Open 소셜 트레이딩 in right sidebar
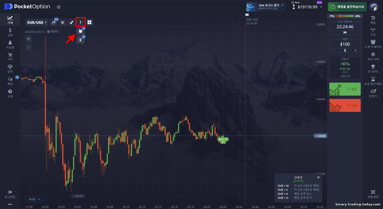The width and height of the screenshot is (383, 209). point(373,44)
